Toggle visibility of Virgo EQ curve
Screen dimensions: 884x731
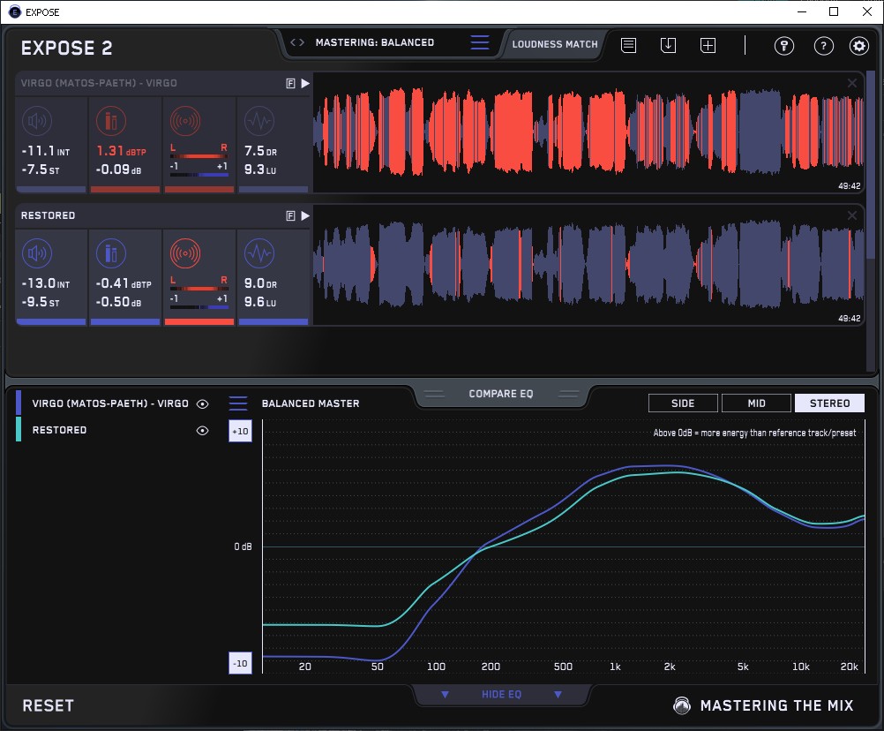pos(203,403)
